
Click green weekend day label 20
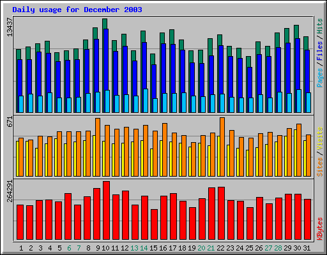click(x=201, y=248)
